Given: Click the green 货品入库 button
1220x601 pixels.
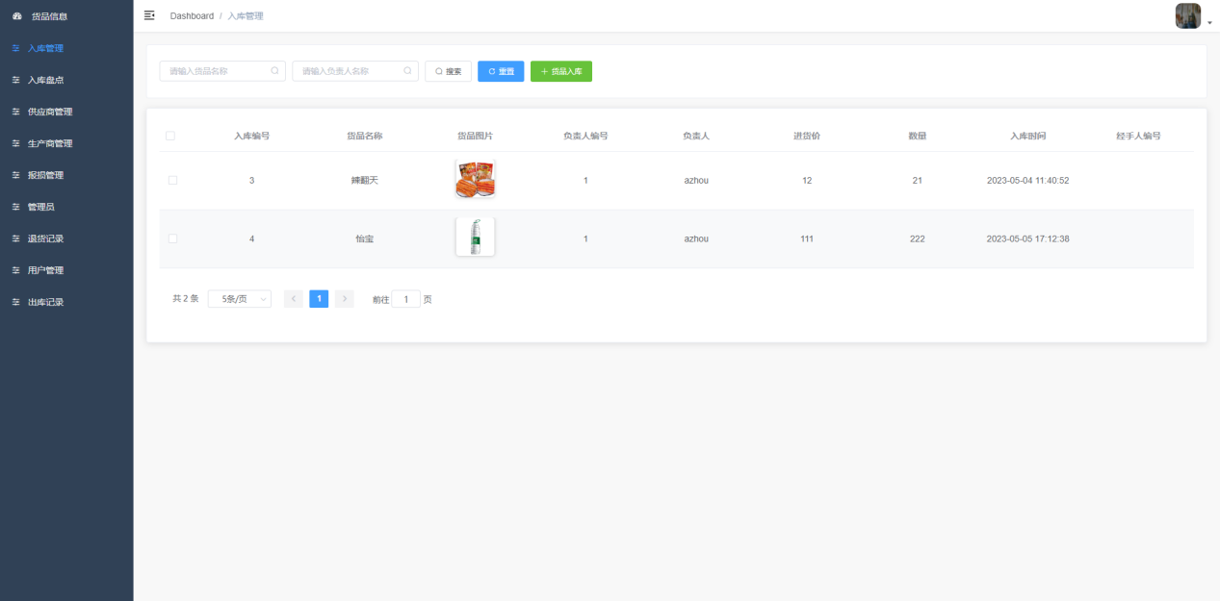Looking at the screenshot, I should click(561, 70).
